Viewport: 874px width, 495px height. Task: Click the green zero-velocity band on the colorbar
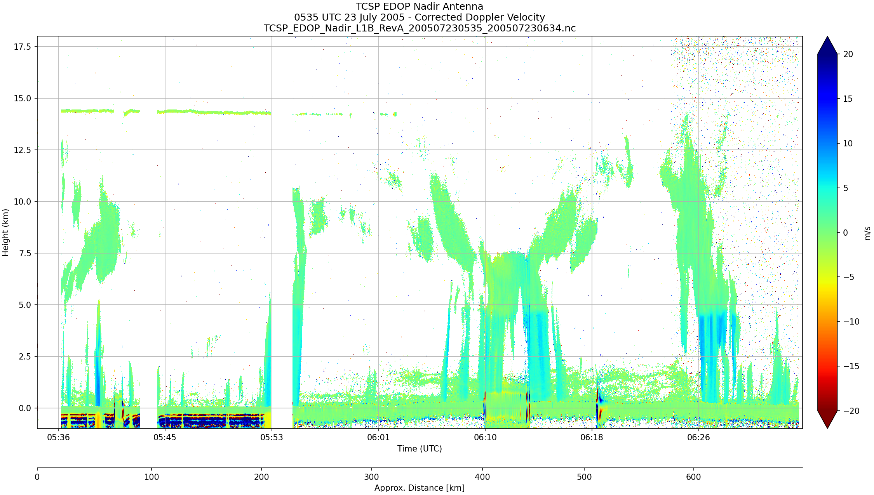[827, 233]
